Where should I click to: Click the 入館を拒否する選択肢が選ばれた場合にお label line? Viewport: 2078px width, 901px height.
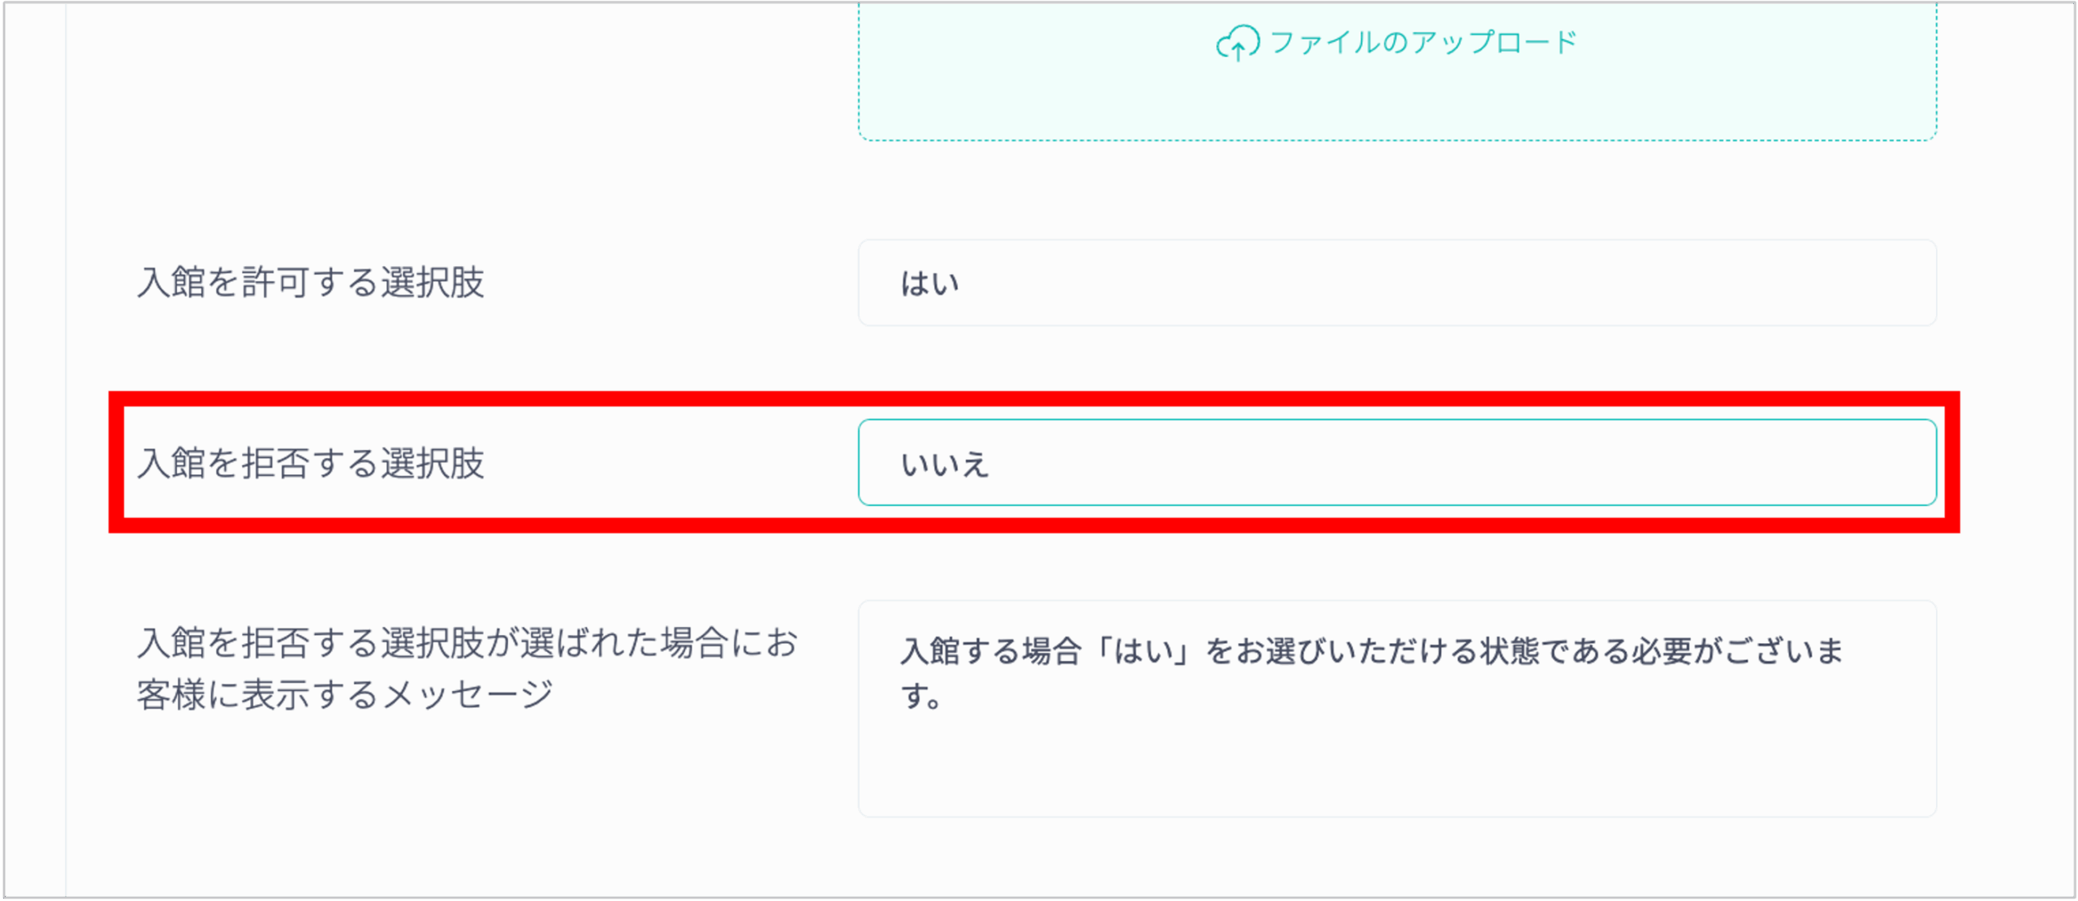pos(468,643)
